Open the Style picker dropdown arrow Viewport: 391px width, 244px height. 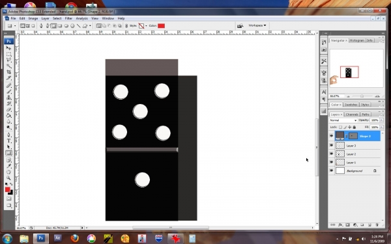[146, 25]
